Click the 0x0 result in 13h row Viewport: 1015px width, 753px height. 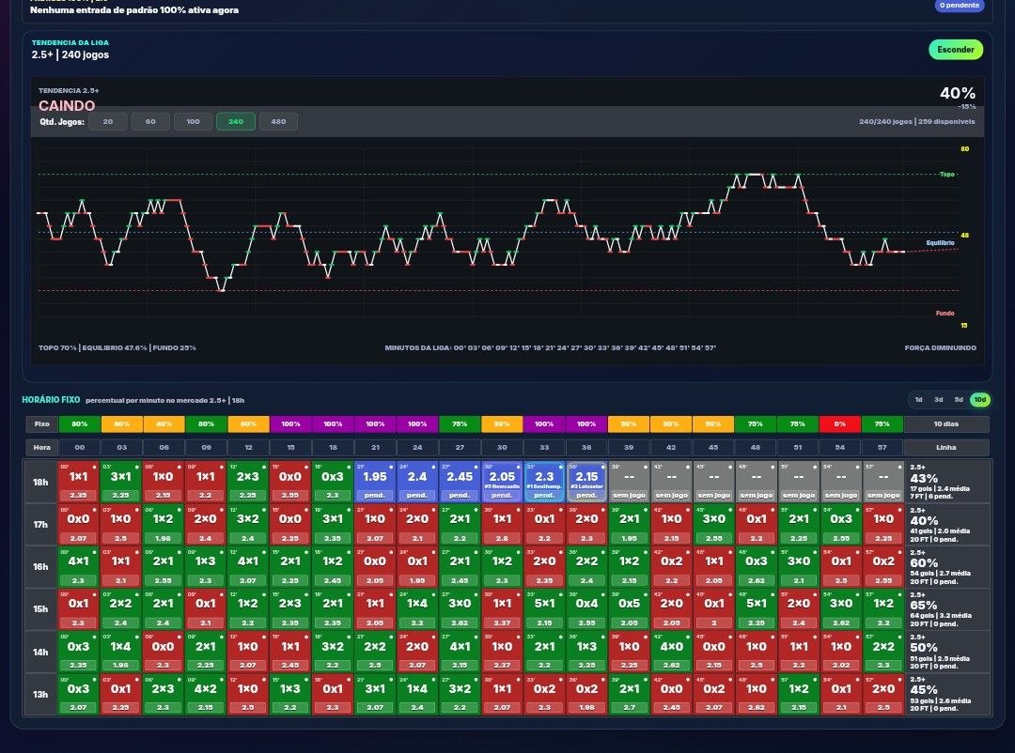tap(671, 694)
